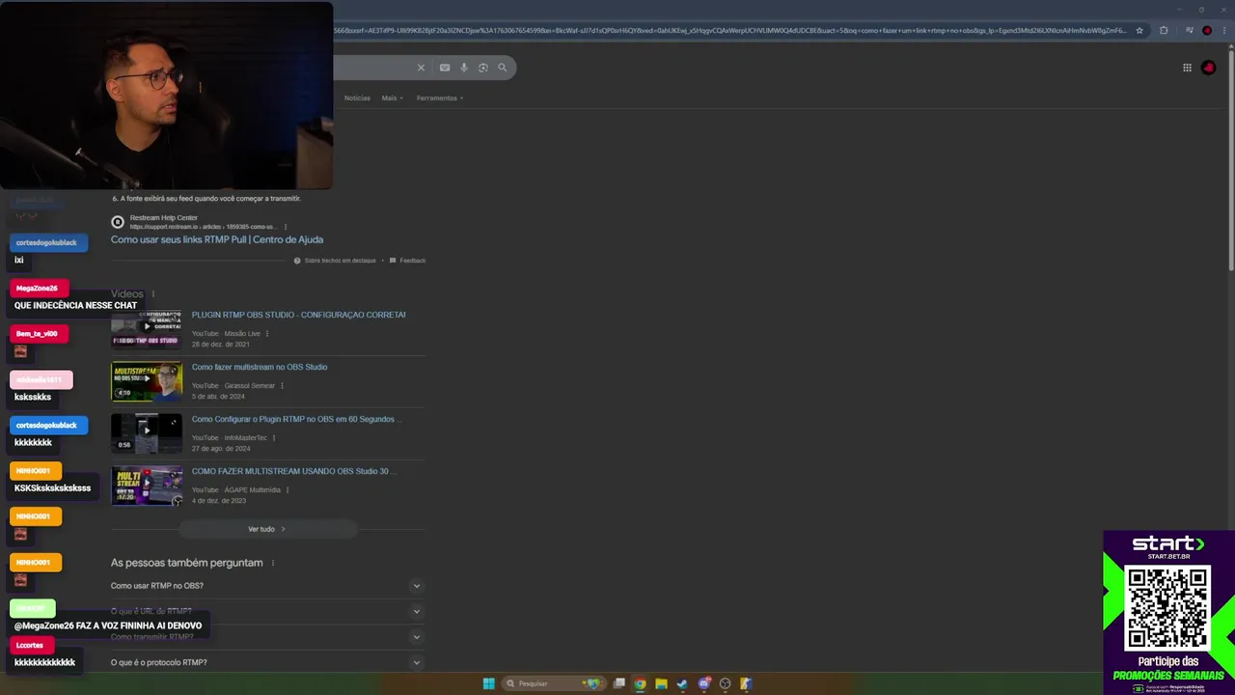Open the Chrome extensions puzzle icon
1235x695 pixels.
click(x=1164, y=30)
